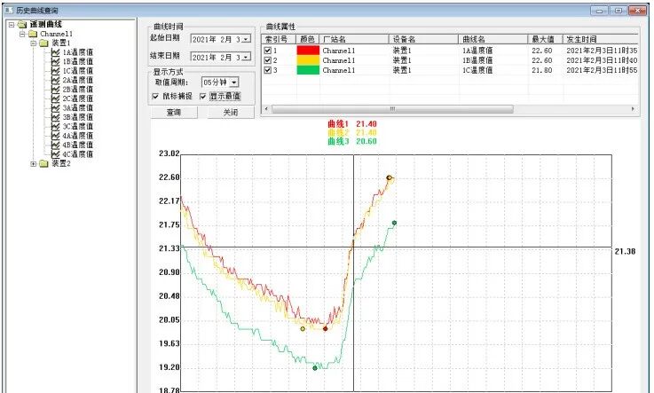Click the red curve maximum point marker
Screen dimensions: 654x393
389,177
